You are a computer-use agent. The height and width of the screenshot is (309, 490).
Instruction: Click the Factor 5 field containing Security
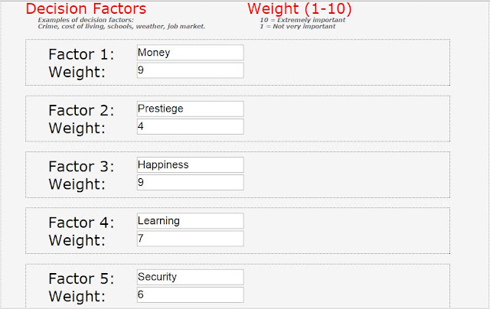[191, 277]
